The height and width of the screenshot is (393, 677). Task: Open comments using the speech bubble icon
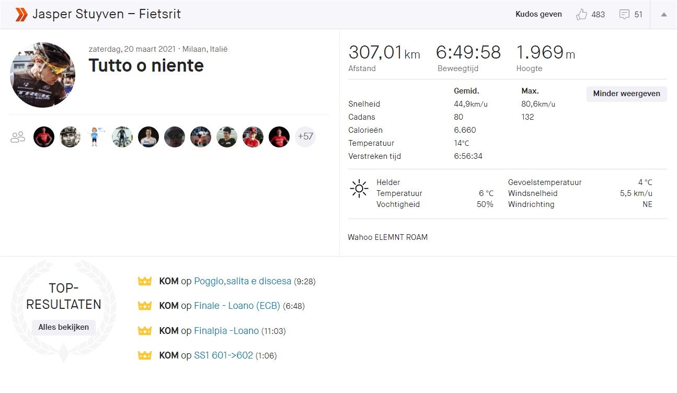click(624, 14)
